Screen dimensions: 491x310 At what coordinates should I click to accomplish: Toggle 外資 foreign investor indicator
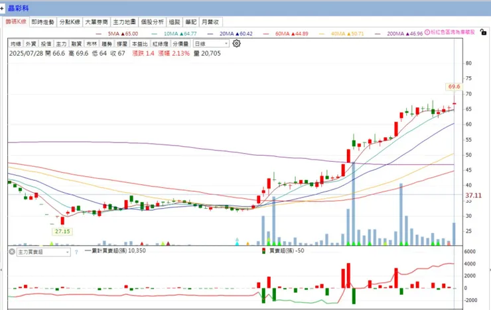point(31,44)
